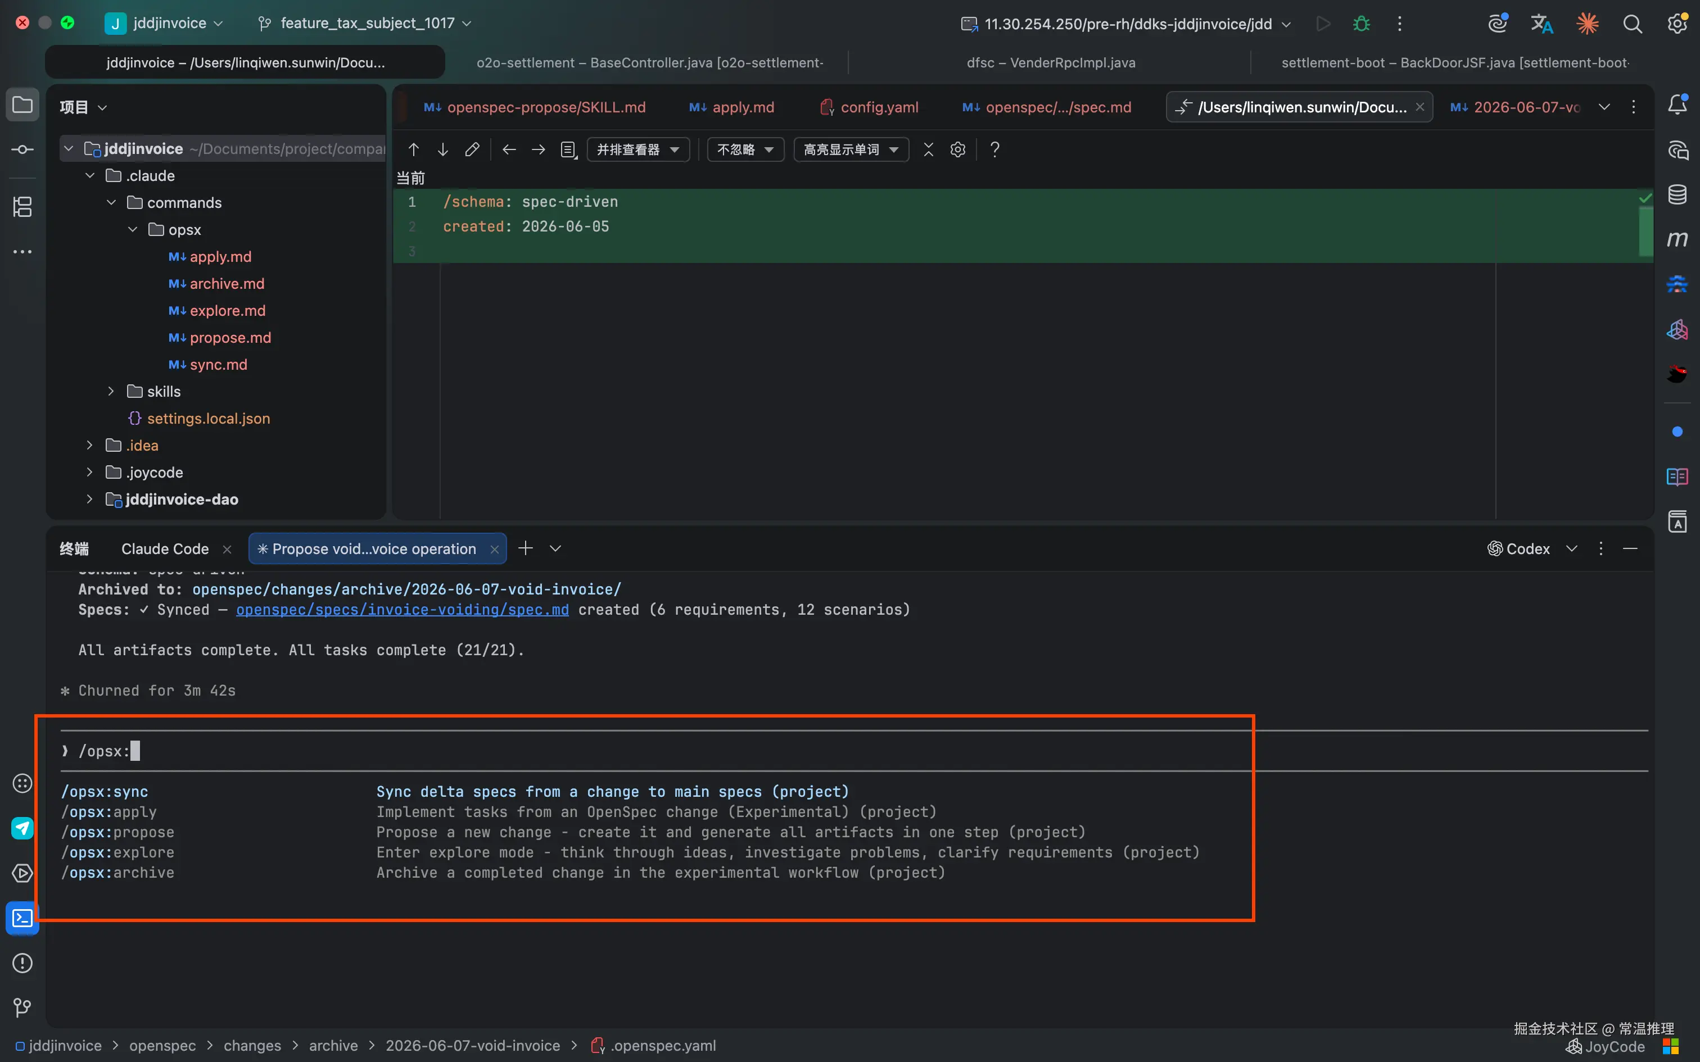Open Search Everywhere magnifier icon

click(1633, 24)
